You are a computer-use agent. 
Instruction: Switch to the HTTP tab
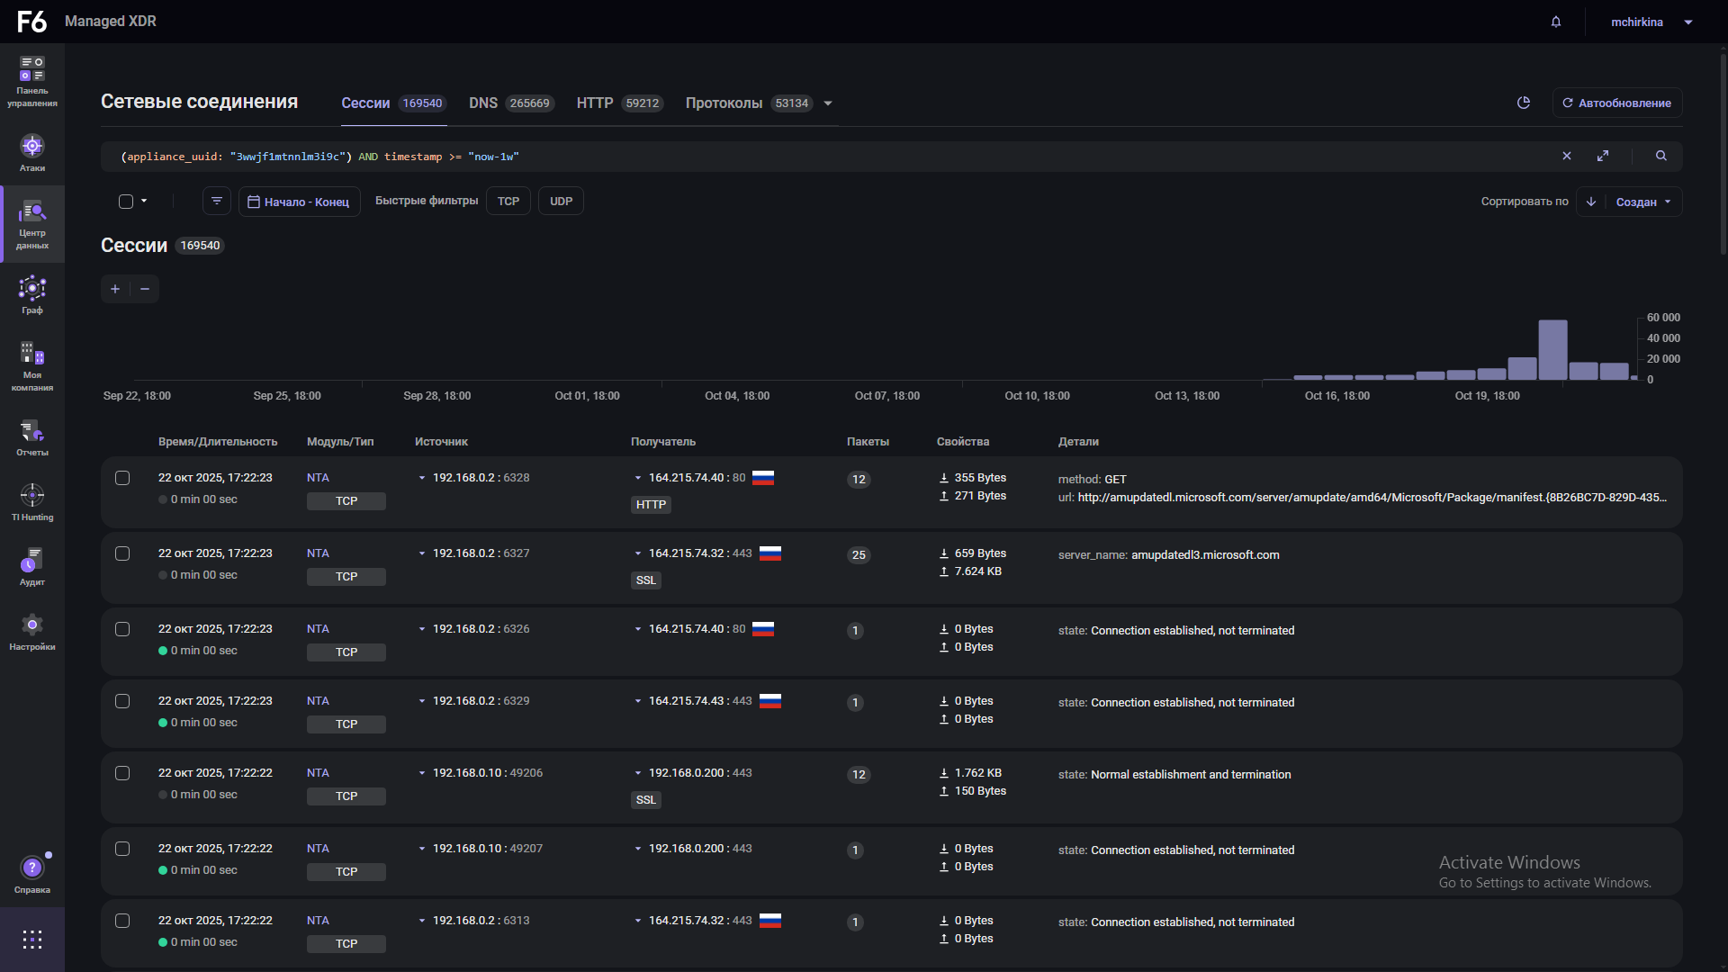[x=595, y=103]
